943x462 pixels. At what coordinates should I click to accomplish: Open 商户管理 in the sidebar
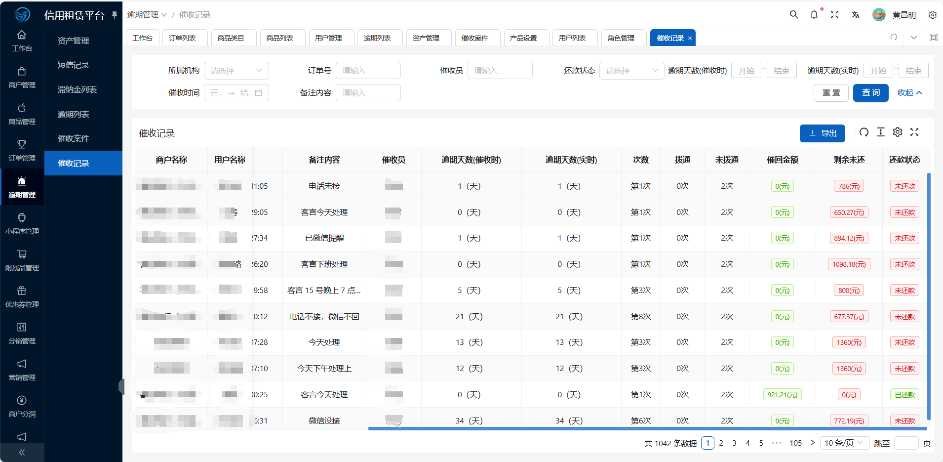coord(22,78)
